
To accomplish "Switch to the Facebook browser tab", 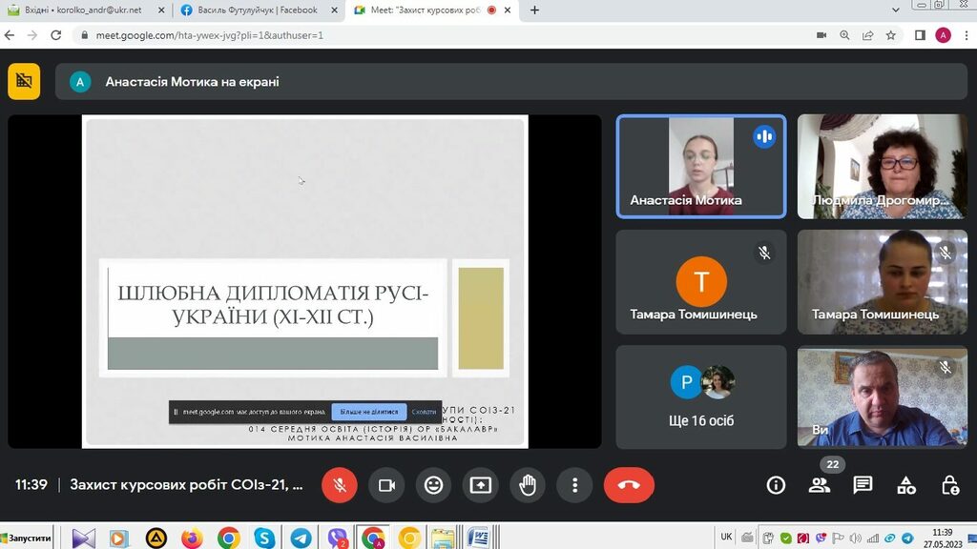I will [x=258, y=10].
